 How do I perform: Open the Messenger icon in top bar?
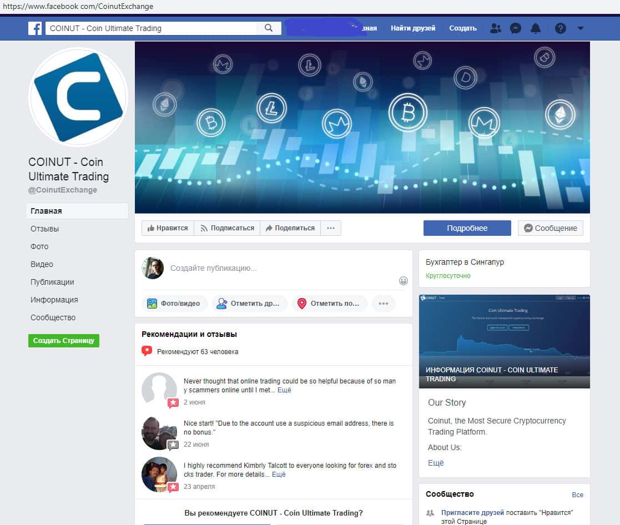[x=516, y=28]
